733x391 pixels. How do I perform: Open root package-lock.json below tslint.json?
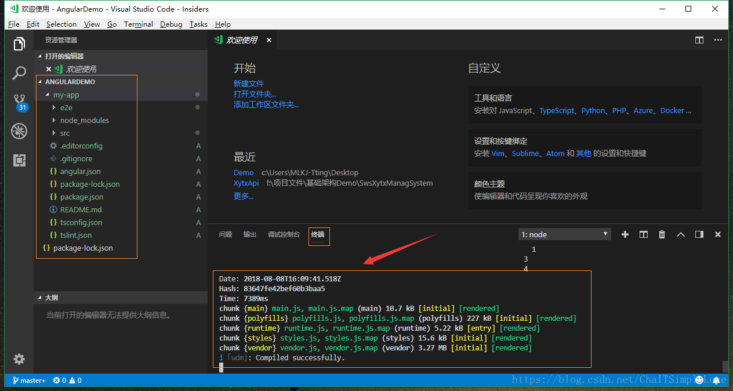(121, 248)
